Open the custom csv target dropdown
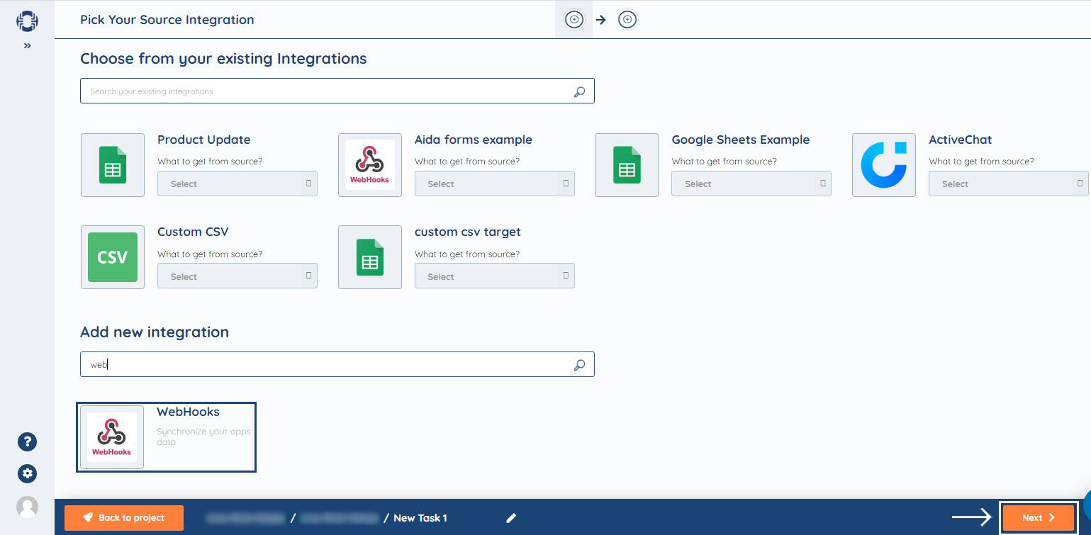 (495, 276)
